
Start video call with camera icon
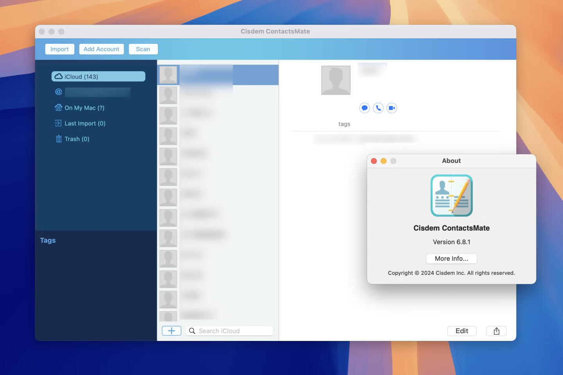click(x=392, y=108)
